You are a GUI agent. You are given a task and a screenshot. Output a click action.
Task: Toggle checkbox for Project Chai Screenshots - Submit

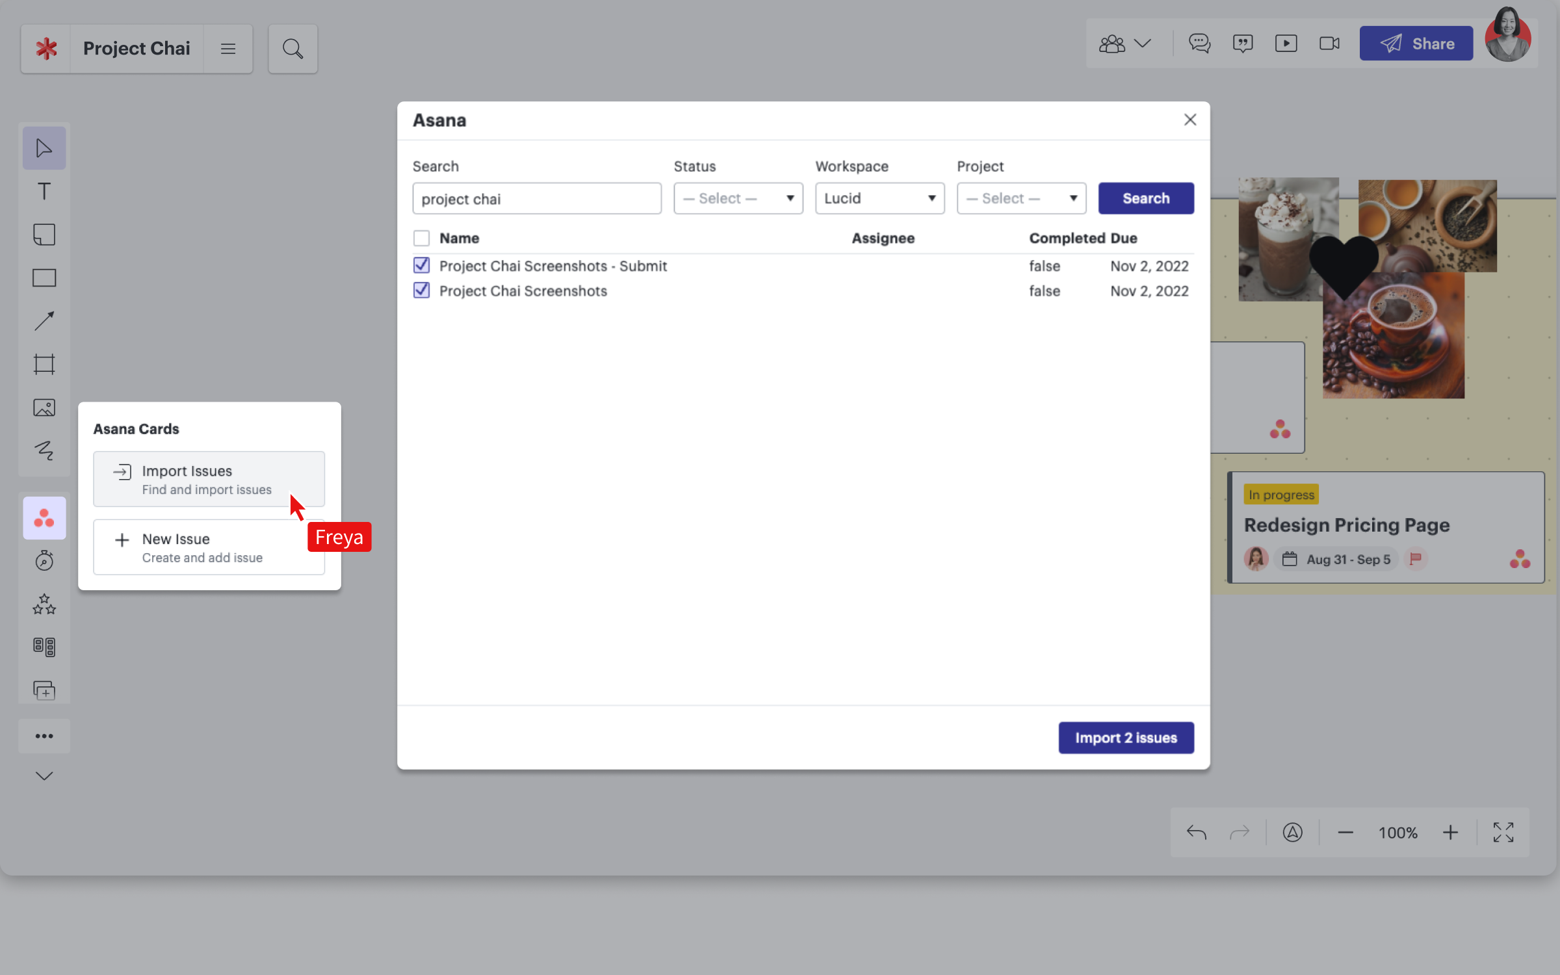(421, 265)
